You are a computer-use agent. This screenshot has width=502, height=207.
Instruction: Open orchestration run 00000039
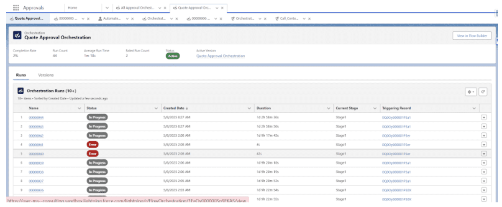tap(36, 163)
